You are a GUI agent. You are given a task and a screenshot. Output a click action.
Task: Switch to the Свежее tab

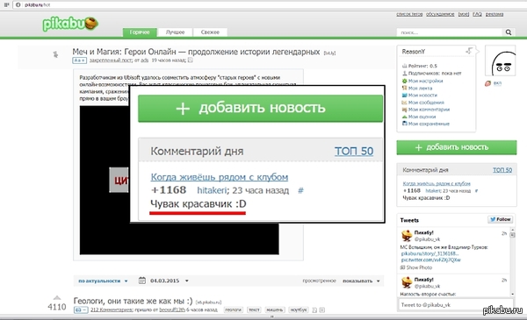coord(210,32)
